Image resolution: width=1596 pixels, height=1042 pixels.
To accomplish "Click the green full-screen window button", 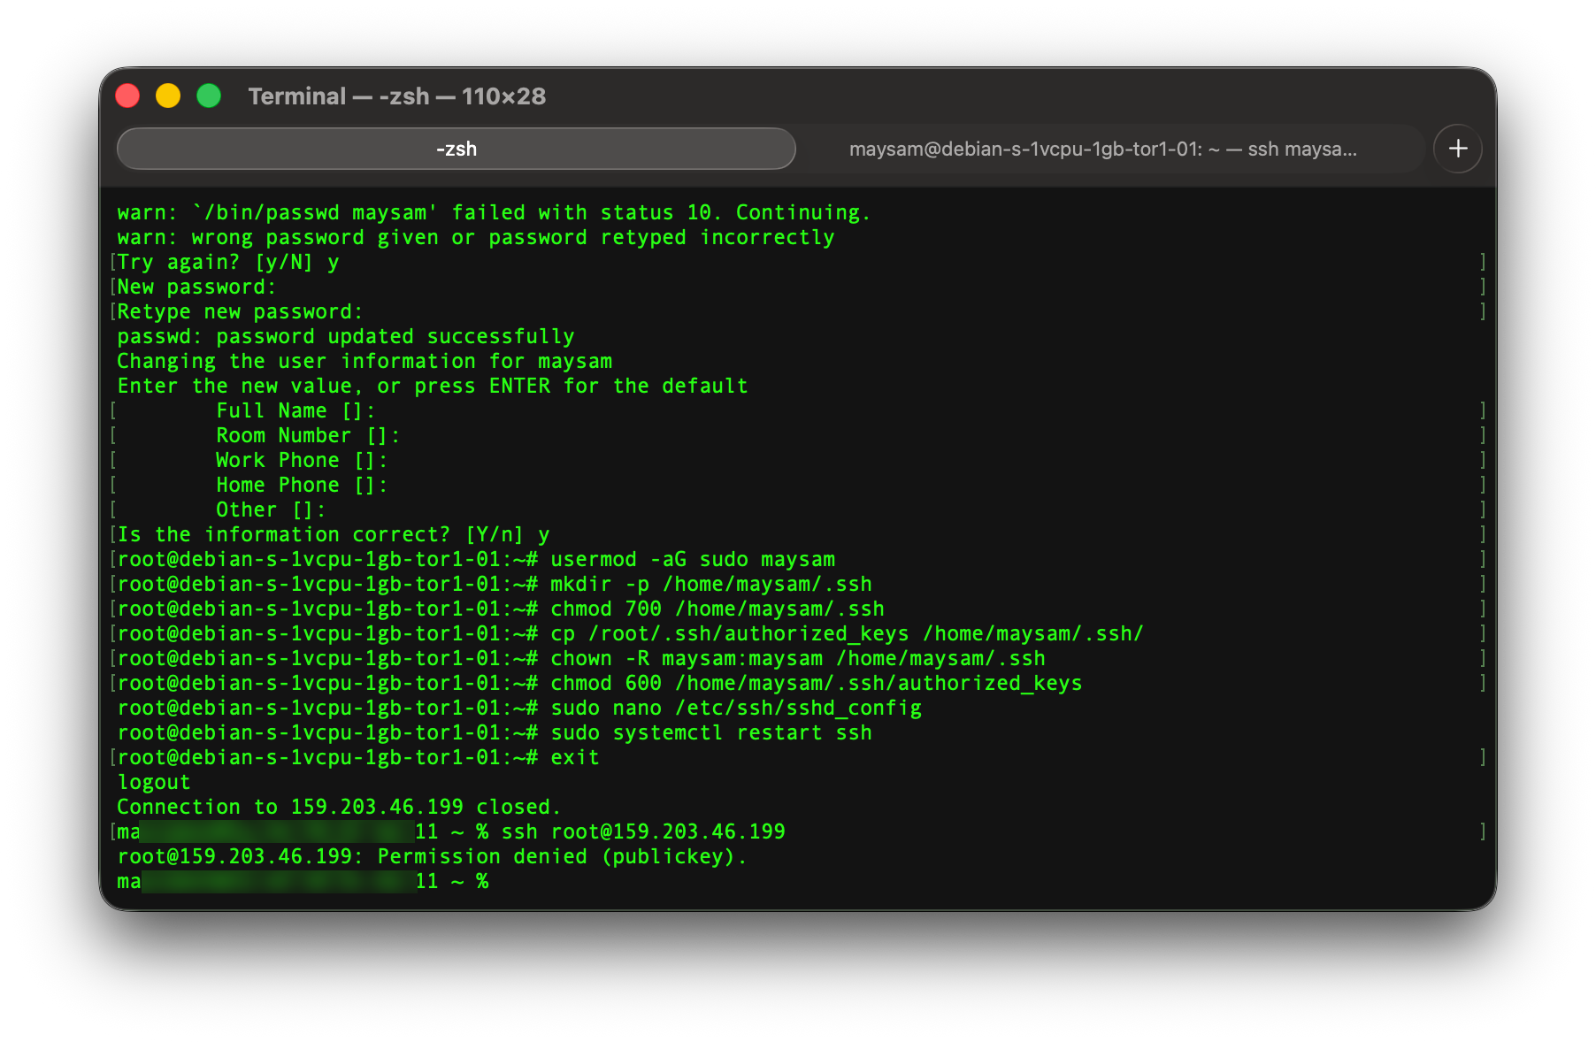I will (x=209, y=96).
